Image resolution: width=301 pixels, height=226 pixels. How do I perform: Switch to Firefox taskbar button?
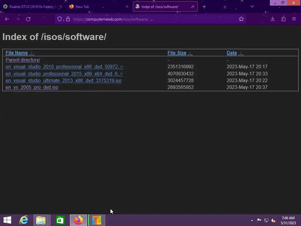78,220
